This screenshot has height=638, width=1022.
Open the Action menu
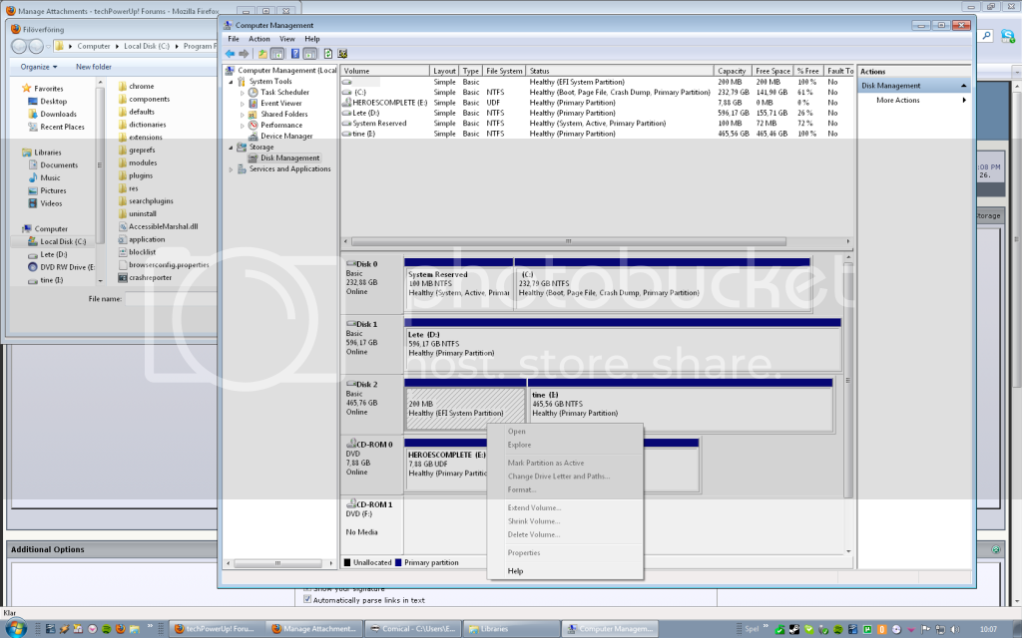(258, 38)
